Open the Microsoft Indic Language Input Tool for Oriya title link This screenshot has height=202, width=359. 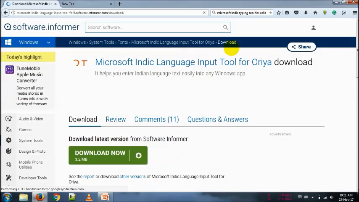[183, 62]
